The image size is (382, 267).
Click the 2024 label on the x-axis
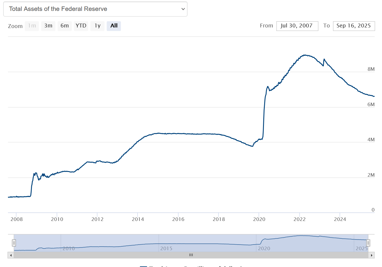click(x=340, y=219)
